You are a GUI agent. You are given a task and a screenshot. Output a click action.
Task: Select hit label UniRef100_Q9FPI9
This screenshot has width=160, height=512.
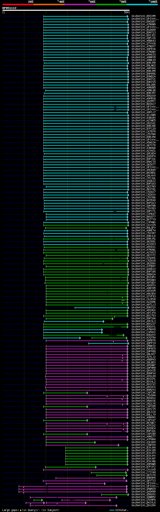click(x=143, y=343)
